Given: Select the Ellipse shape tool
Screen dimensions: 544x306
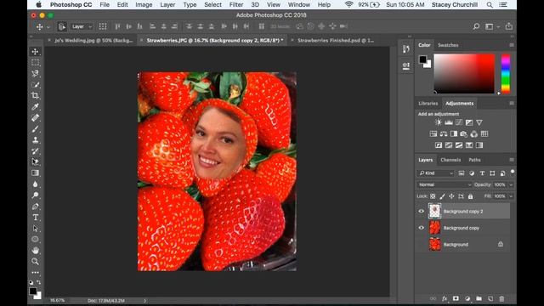Looking at the screenshot, I should 35,240.
